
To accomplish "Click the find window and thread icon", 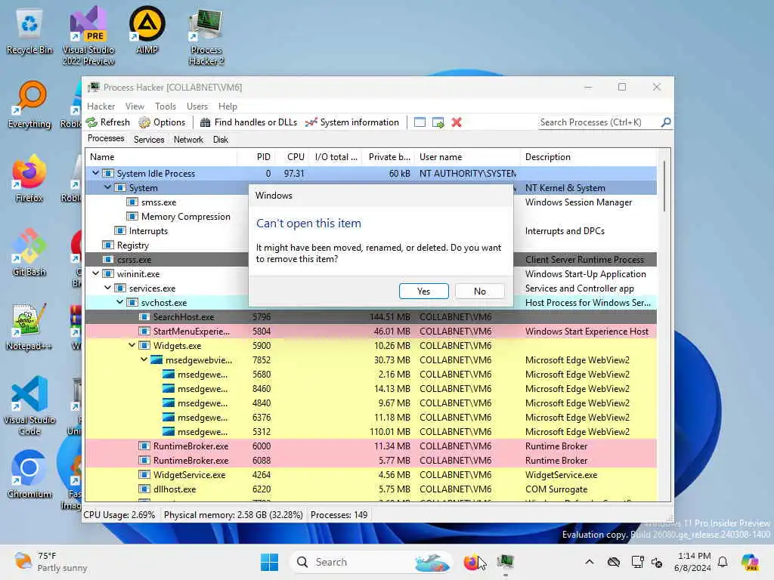I will [438, 122].
